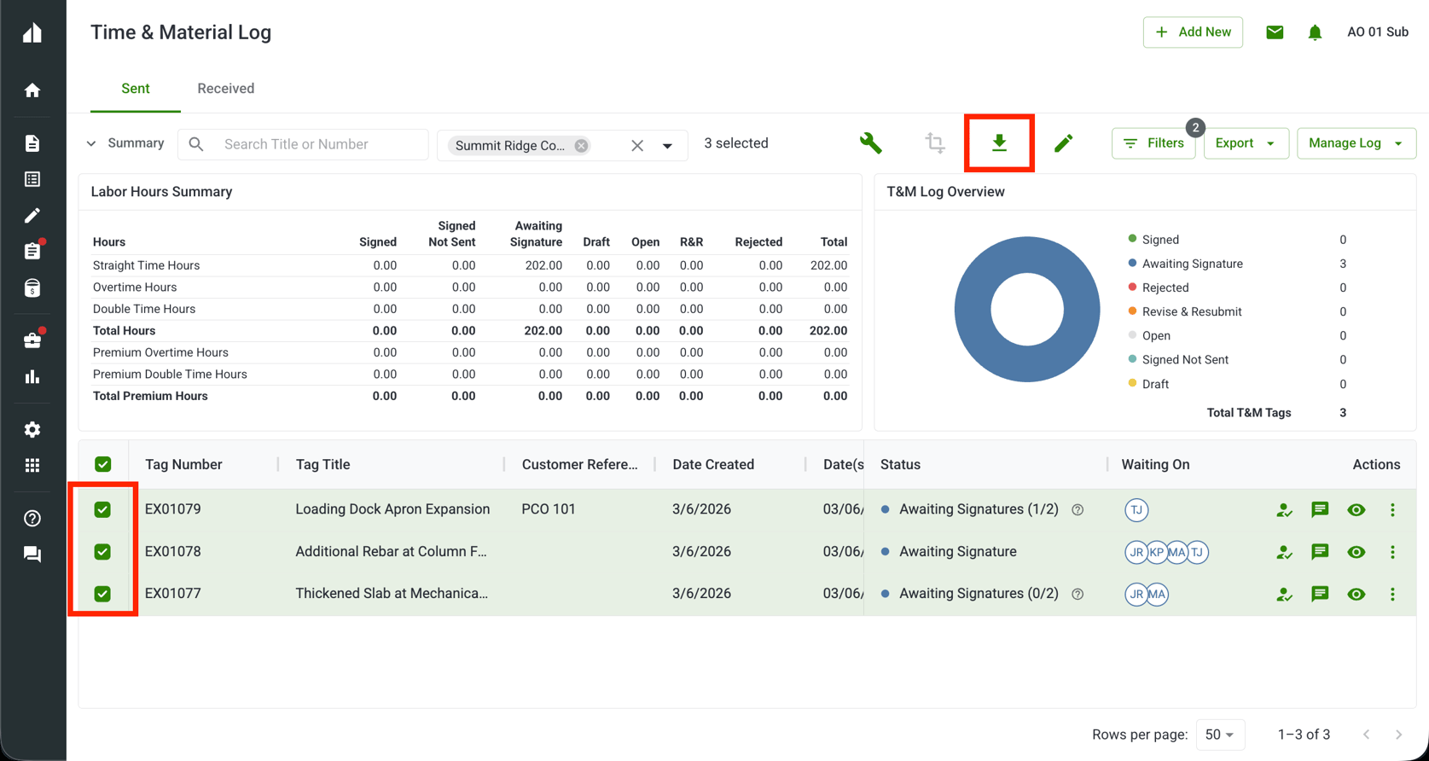The height and width of the screenshot is (761, 1429).
Task: Click the download icon in toolbar
Action: pos(999,143)
